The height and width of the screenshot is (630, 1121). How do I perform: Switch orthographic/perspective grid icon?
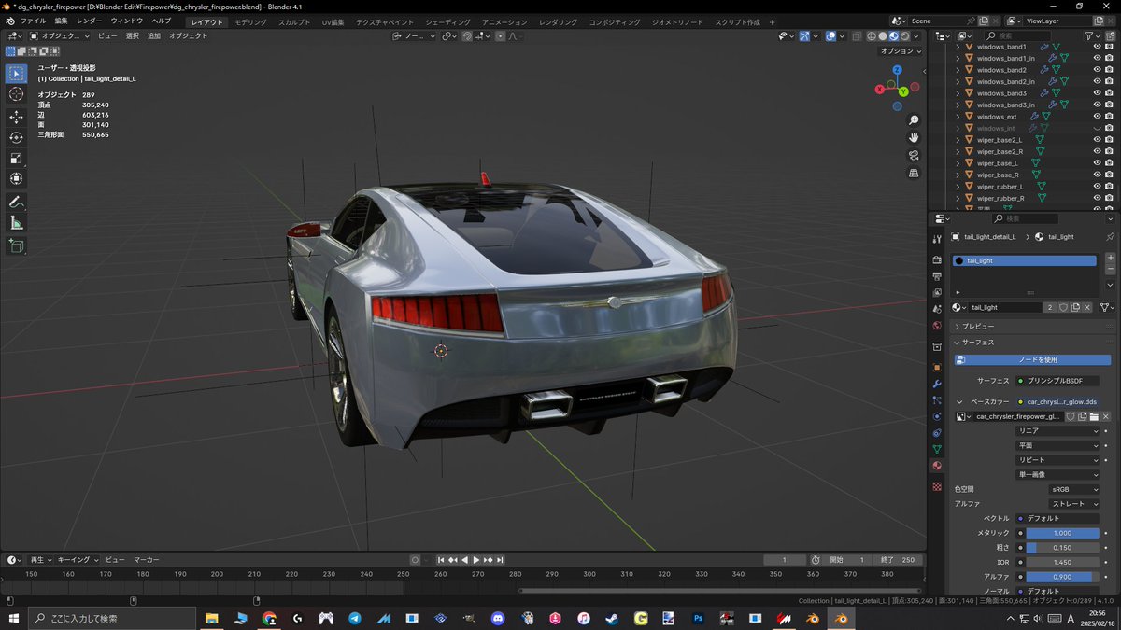tap(914, 173)
